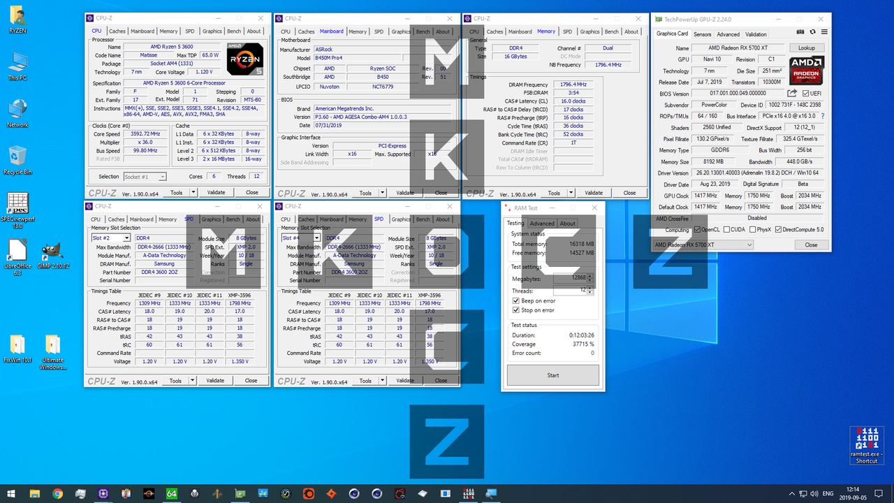Click Validate in the CPU-Z CPU window
894x503 pixels.
[216, 192]
